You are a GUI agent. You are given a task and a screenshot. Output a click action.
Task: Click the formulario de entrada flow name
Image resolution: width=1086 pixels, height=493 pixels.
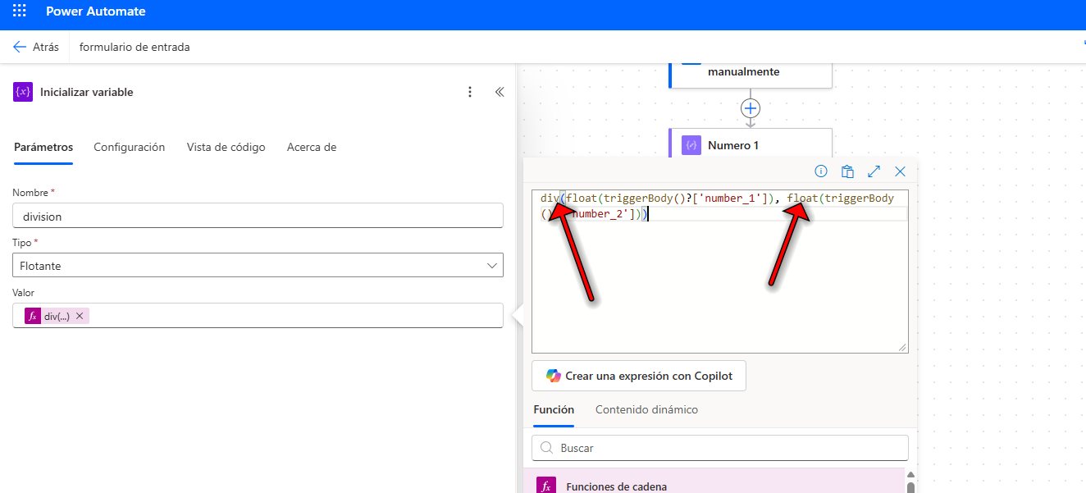tap(135, 47)
